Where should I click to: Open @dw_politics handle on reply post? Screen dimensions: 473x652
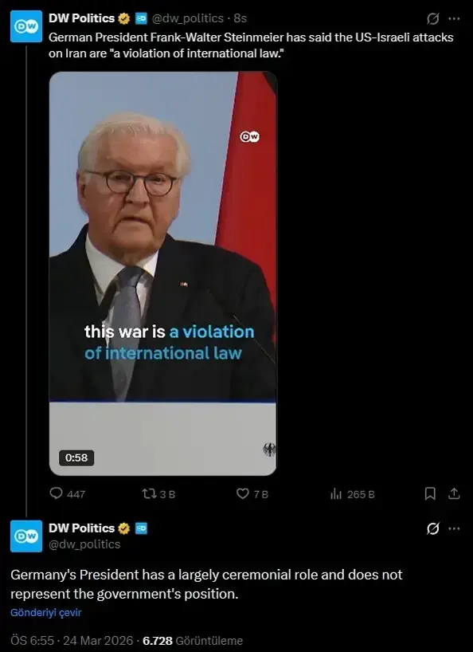(x=84, y=544)
